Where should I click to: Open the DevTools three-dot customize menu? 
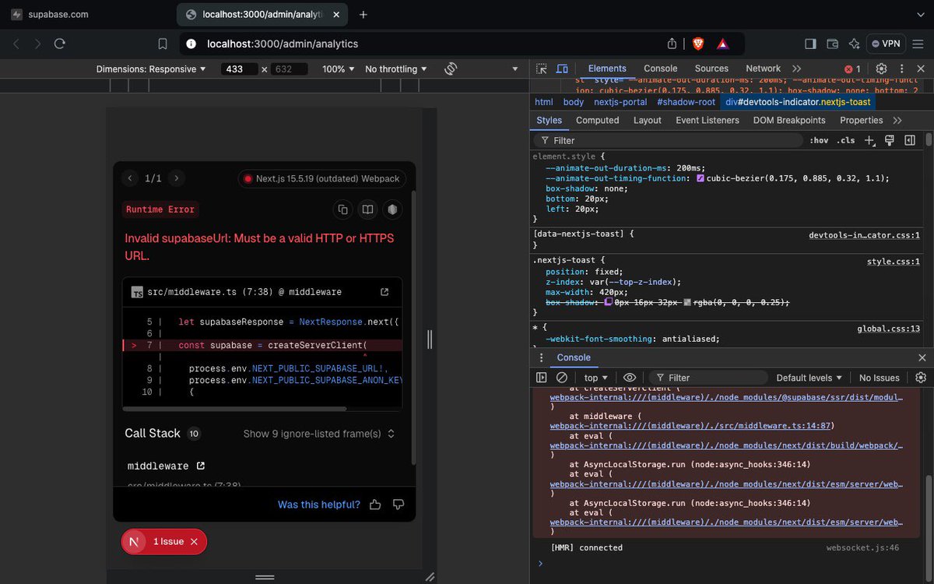tap(901, 69)
